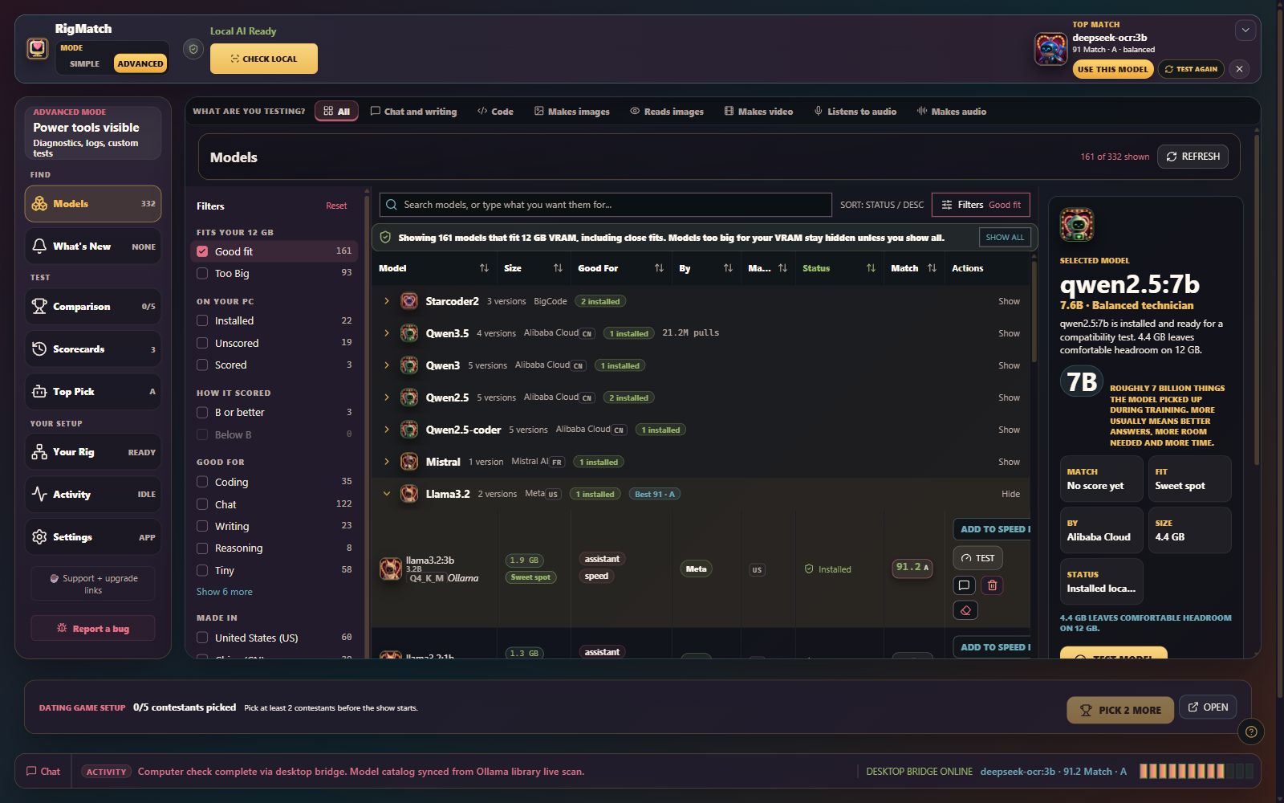
Task: Open Models section in sidebar
Action: coord(93,204)
